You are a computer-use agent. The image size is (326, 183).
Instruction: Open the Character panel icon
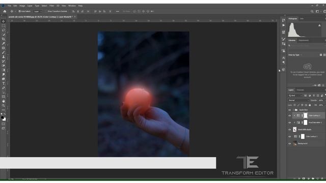point(284,58)
